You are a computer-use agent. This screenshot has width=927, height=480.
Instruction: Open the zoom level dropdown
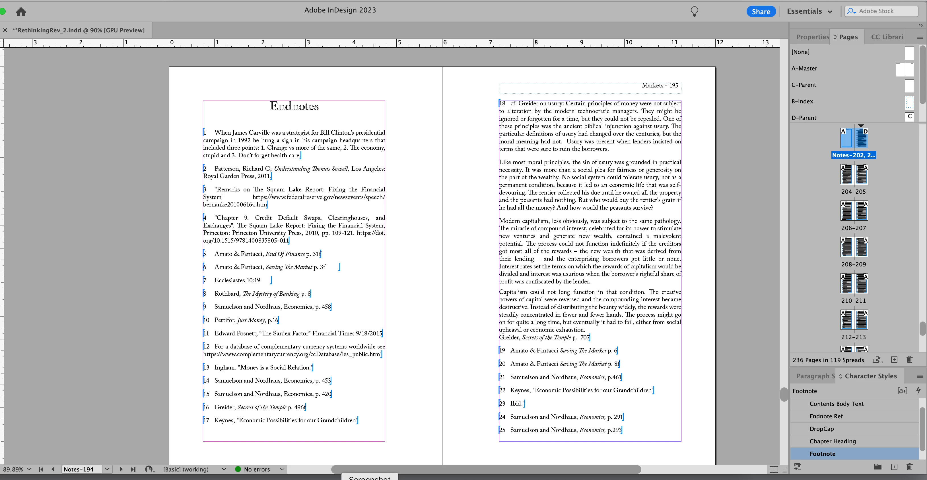coord(29,469)
